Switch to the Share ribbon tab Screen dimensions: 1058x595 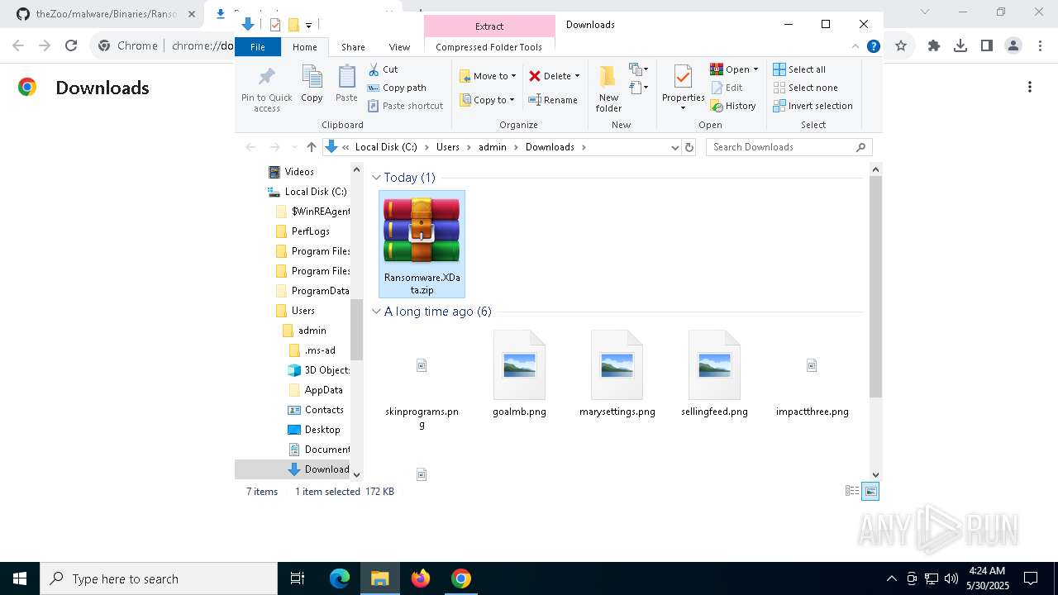tap(353, 47)
